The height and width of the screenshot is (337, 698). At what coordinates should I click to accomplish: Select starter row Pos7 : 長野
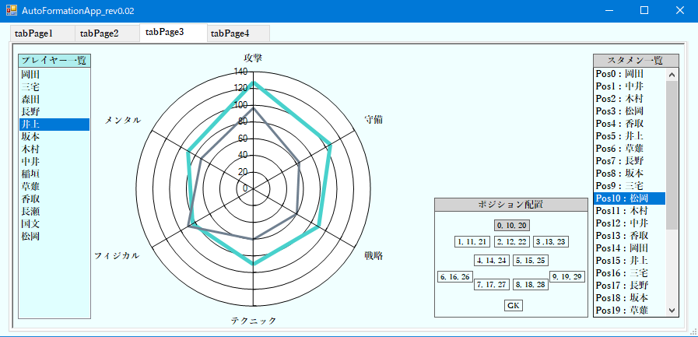click(x=630, y=160)
